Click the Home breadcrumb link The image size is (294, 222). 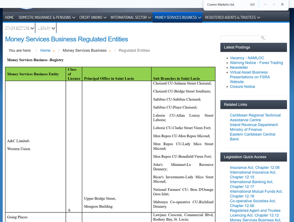[x=45, y=51]
